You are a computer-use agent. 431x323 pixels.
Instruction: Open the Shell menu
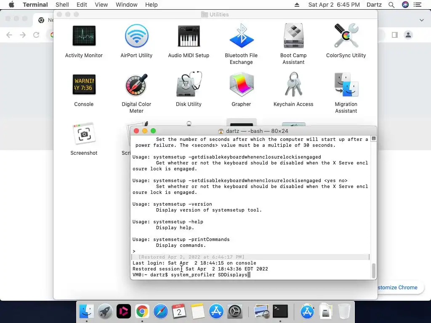tap(62, 5)
